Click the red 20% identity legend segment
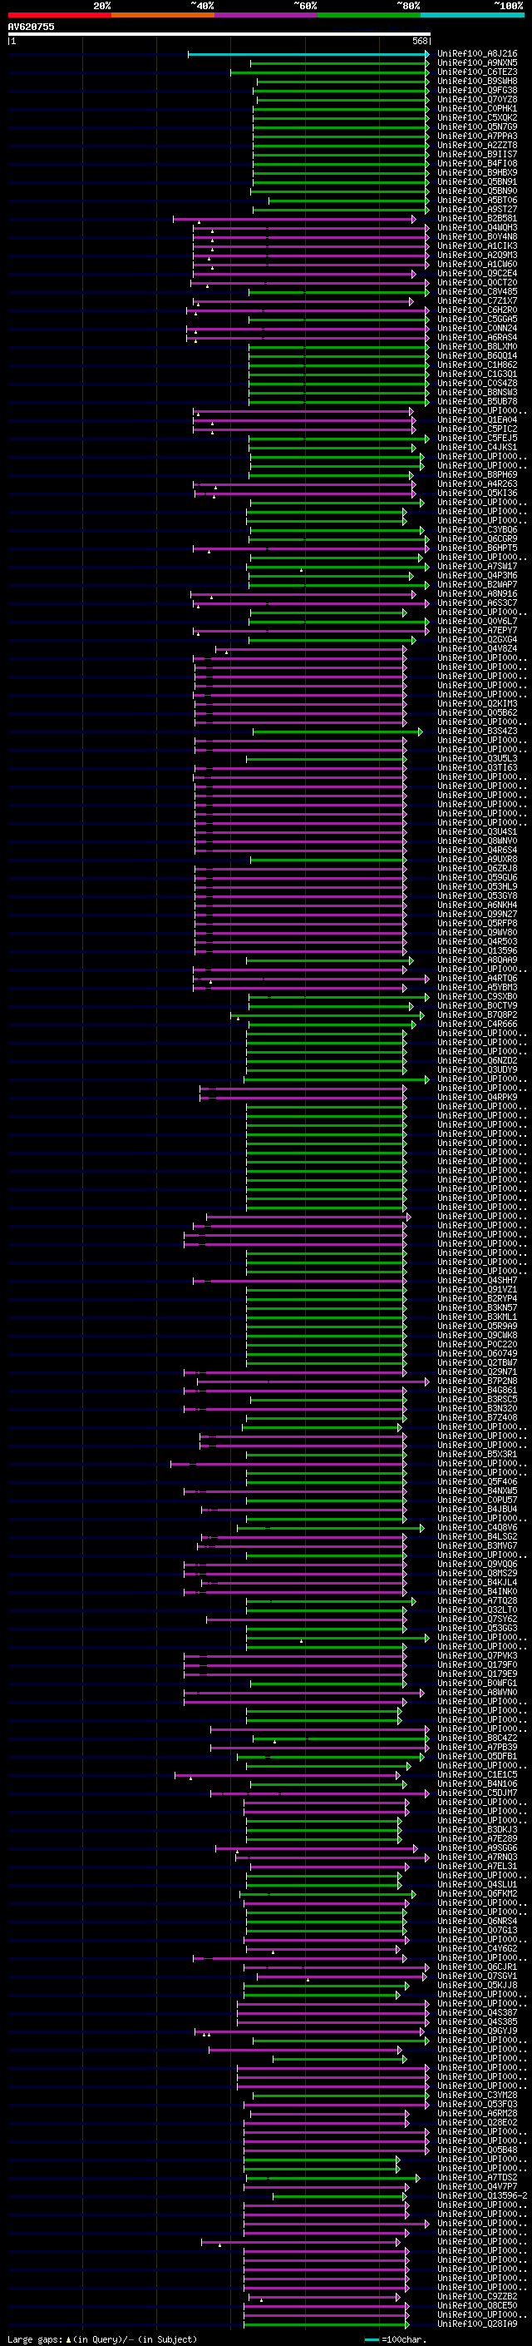532x2346 pixels. [59, 15]
